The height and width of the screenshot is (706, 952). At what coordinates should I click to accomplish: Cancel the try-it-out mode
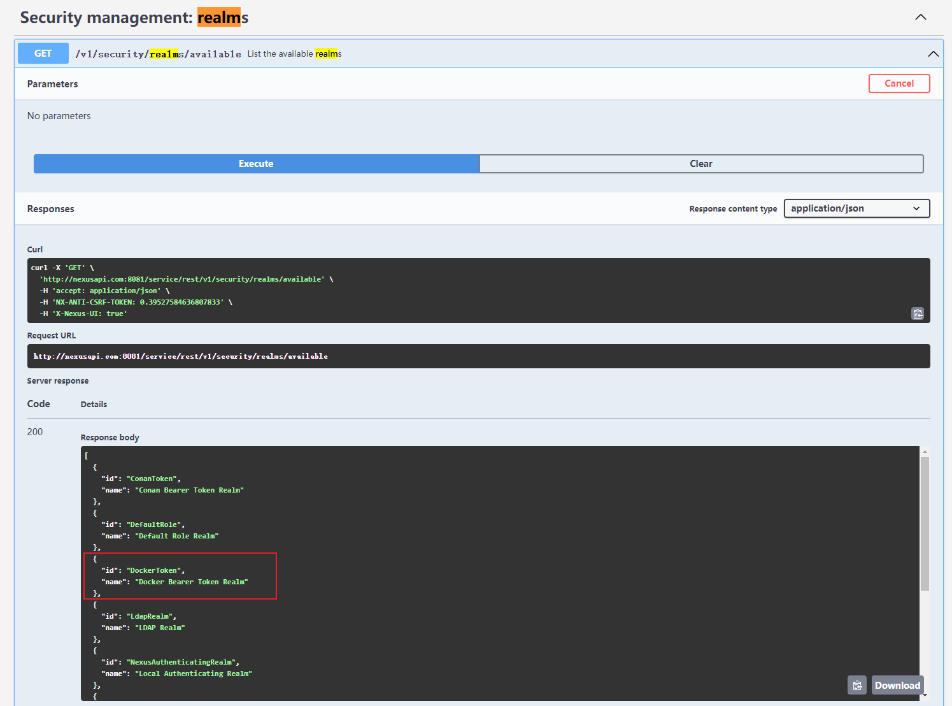coord(899,83)
